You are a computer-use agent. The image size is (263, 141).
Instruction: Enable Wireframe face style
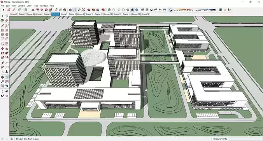point(119,10)
